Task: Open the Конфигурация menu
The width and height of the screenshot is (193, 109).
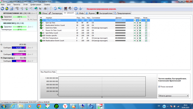Action: [36, 5]
